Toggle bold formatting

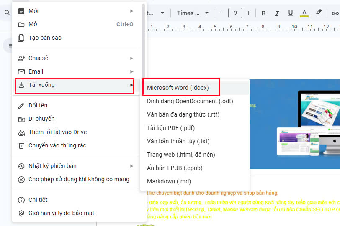(x=264, y=13)
